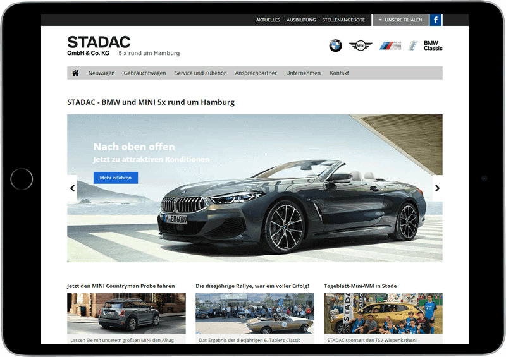Expand the Unsere Filialen dropdown
This screenshot has width=506, height=357.
400,20
